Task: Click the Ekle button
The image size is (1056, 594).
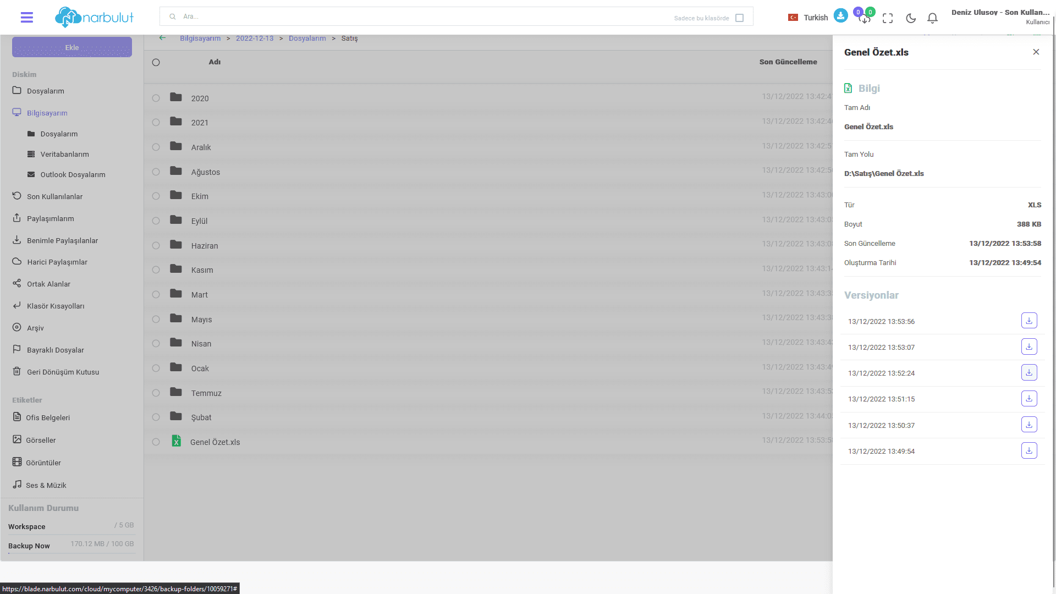Action: click(x=72, y=47)
